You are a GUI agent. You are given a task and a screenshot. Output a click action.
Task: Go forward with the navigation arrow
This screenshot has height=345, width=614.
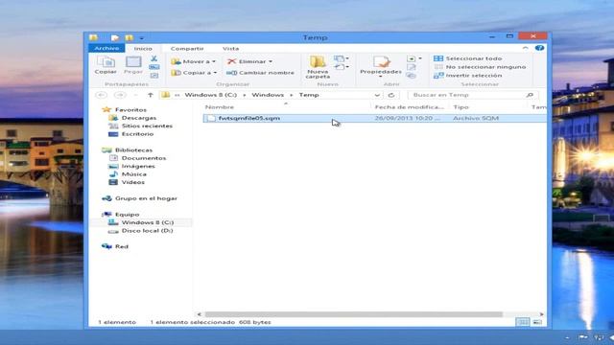click(120, 95)
